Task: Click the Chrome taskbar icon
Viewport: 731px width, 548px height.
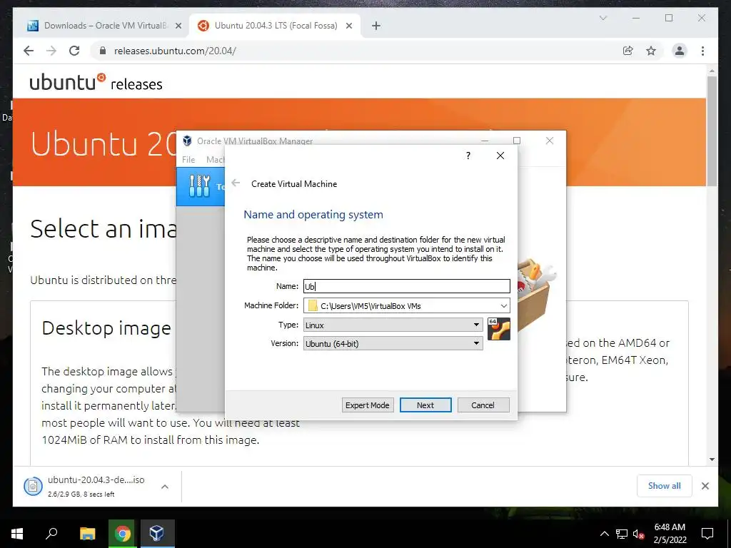Action: coord(122,534)
